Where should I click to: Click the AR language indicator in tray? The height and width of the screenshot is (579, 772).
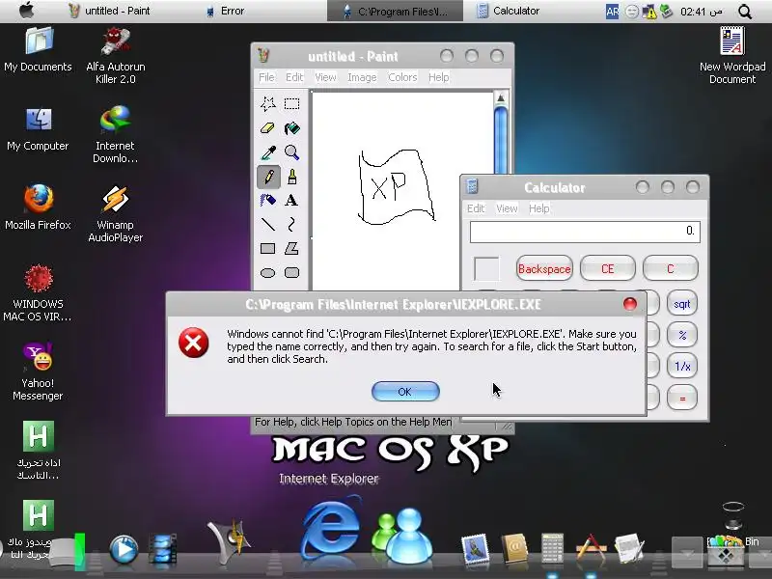coord(612,12)
